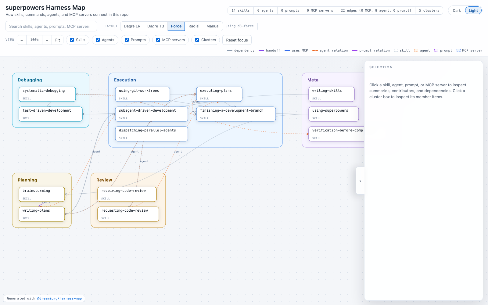Select the verification-before-completion skill node
The width and height of the screenshot is (488, 305).
[x=336, y=134]
